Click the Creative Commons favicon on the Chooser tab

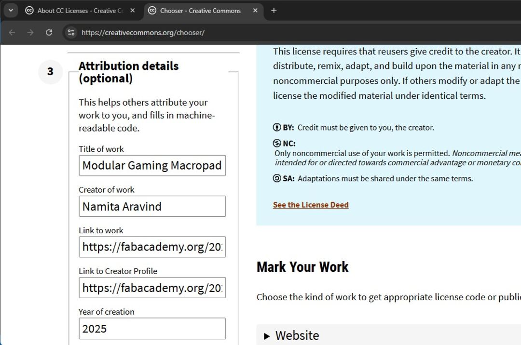[152, 11]
